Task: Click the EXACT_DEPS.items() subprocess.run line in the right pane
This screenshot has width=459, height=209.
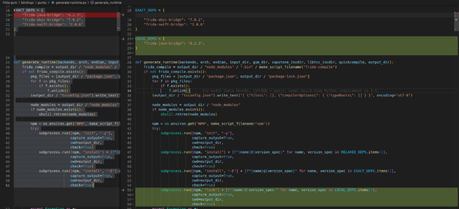Action: click(278, 171)
